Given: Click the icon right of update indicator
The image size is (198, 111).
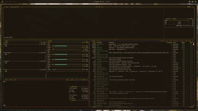Looking at the screenshot, I should (108, 2).
